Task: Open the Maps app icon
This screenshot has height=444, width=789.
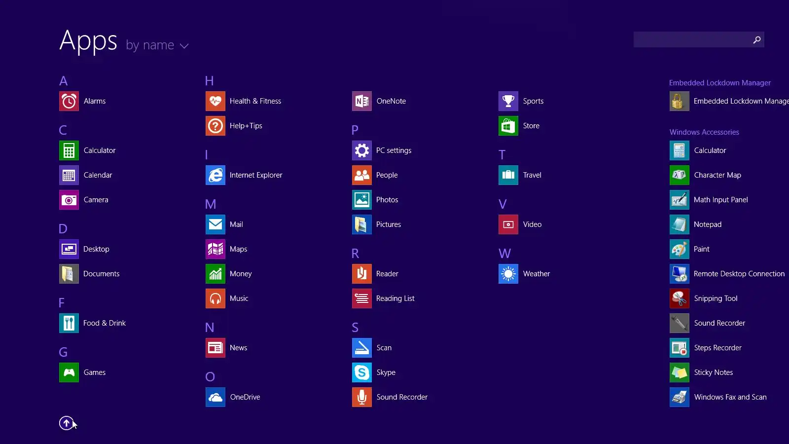Action: coord(215,249)
